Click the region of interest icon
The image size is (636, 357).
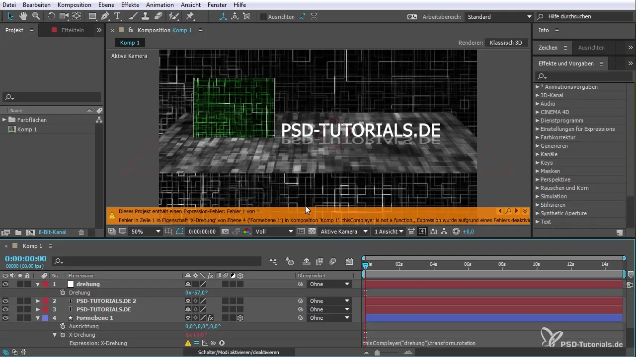[x=301, y=232]
